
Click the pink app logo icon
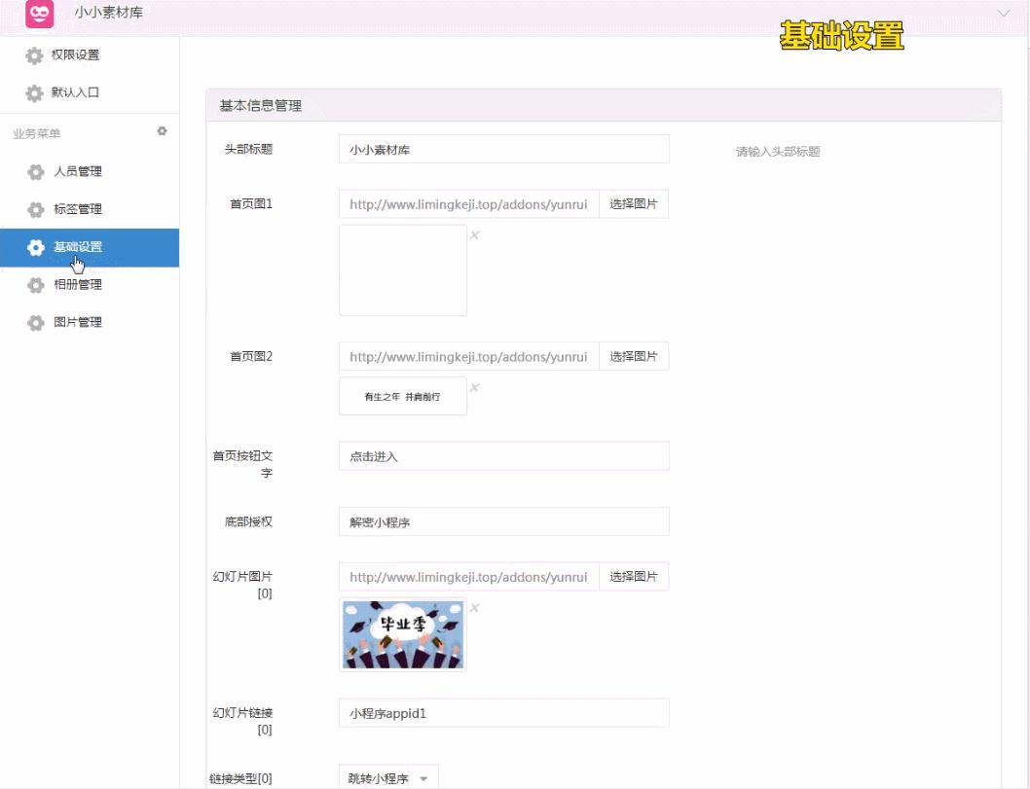click(39, 15)
